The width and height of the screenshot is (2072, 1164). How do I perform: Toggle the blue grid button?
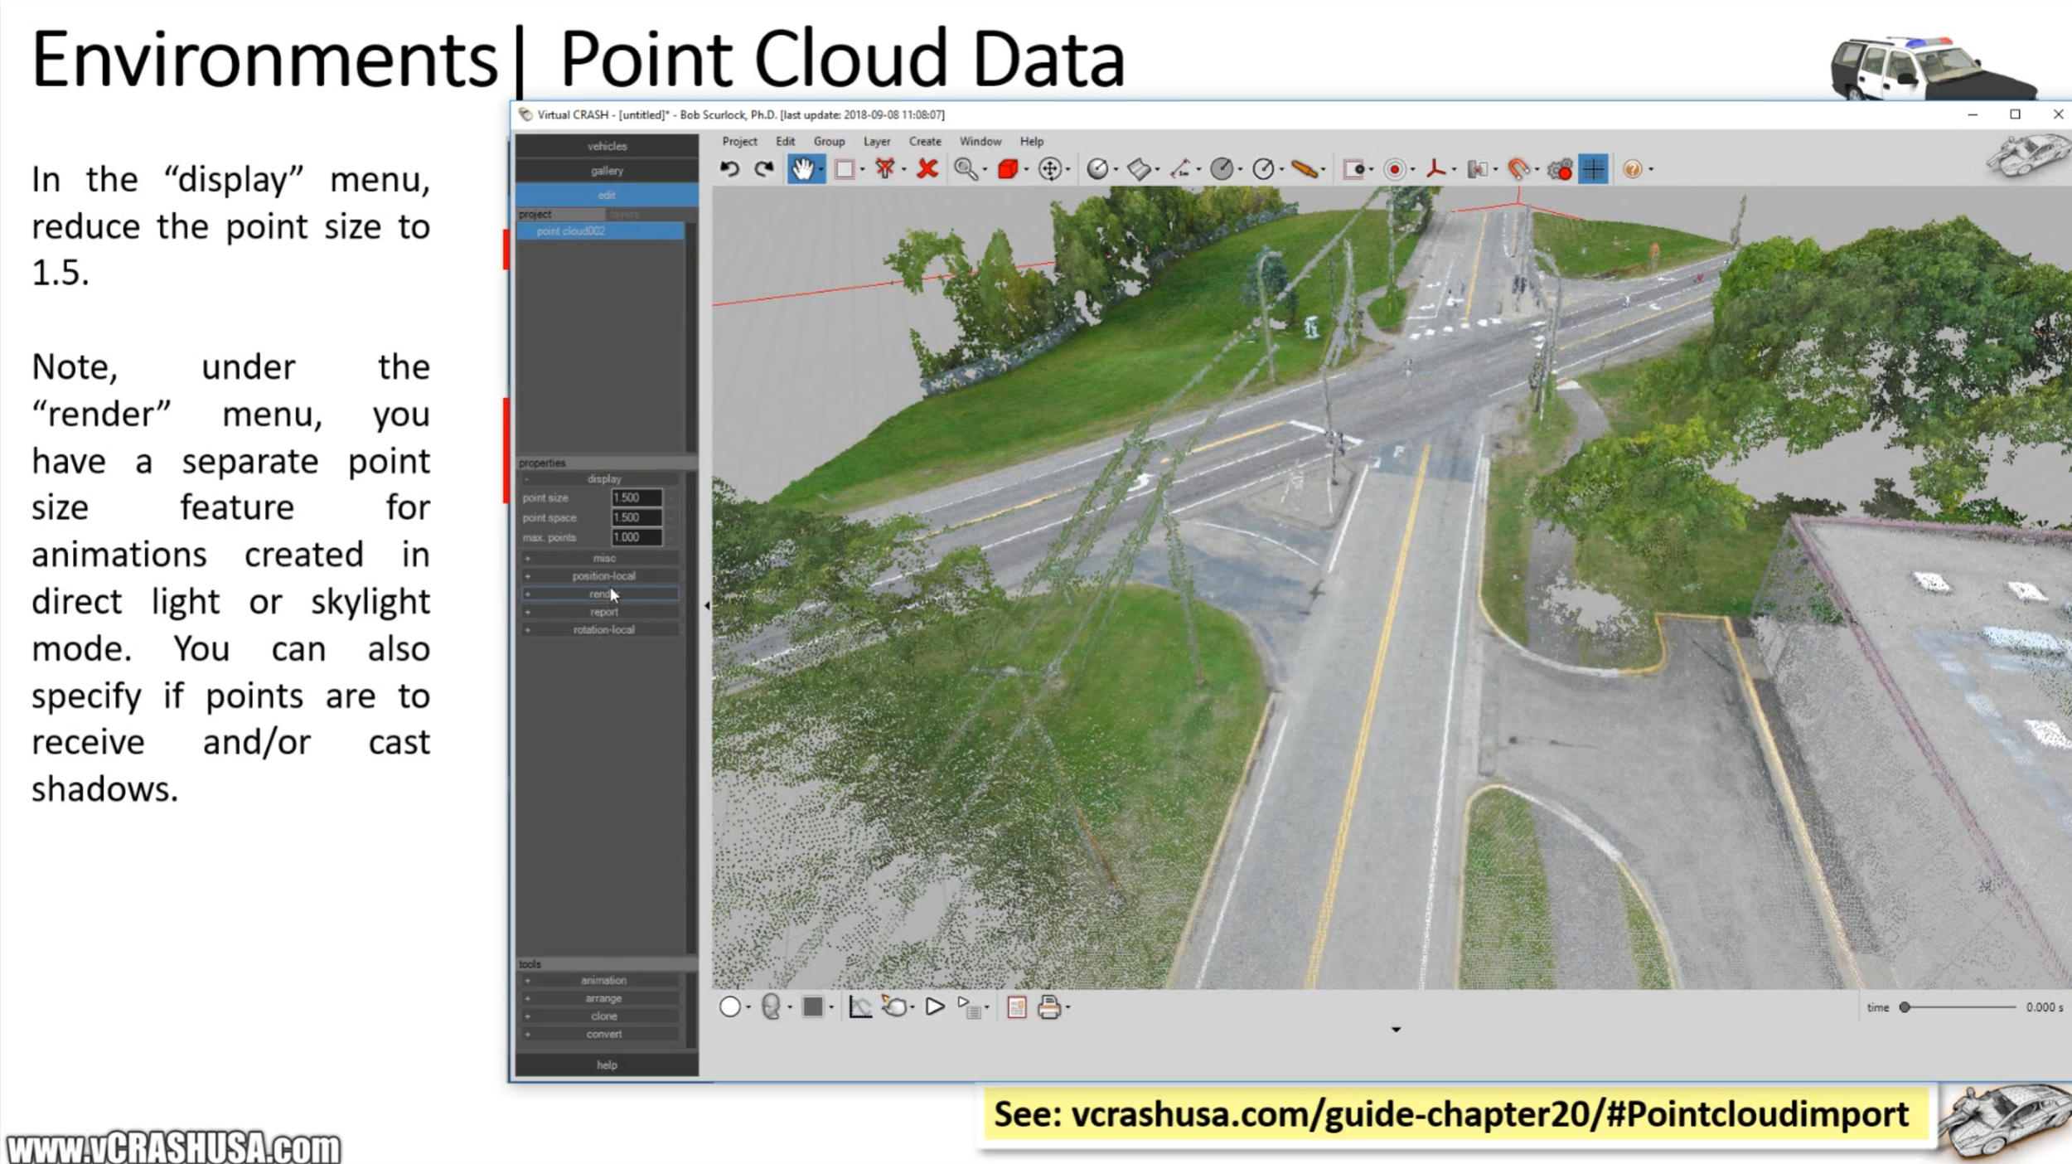[1593, 169]
